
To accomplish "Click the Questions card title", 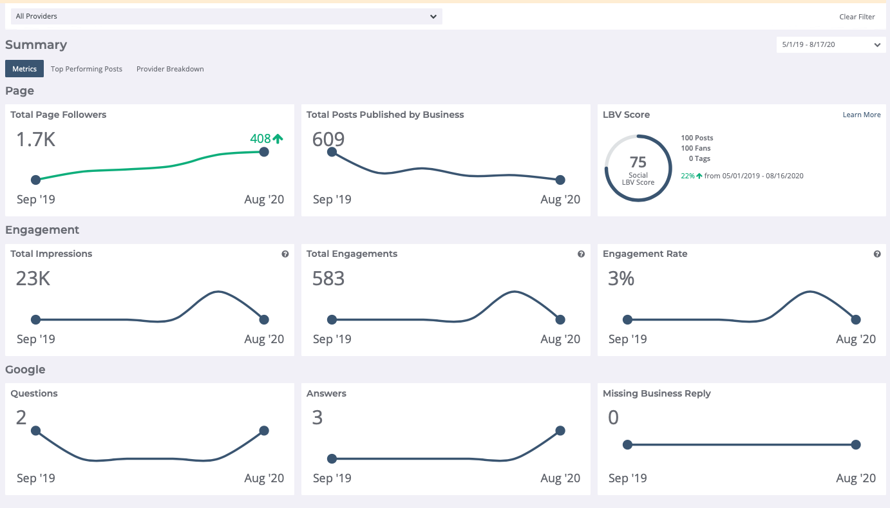I will [x=34, y=393].
